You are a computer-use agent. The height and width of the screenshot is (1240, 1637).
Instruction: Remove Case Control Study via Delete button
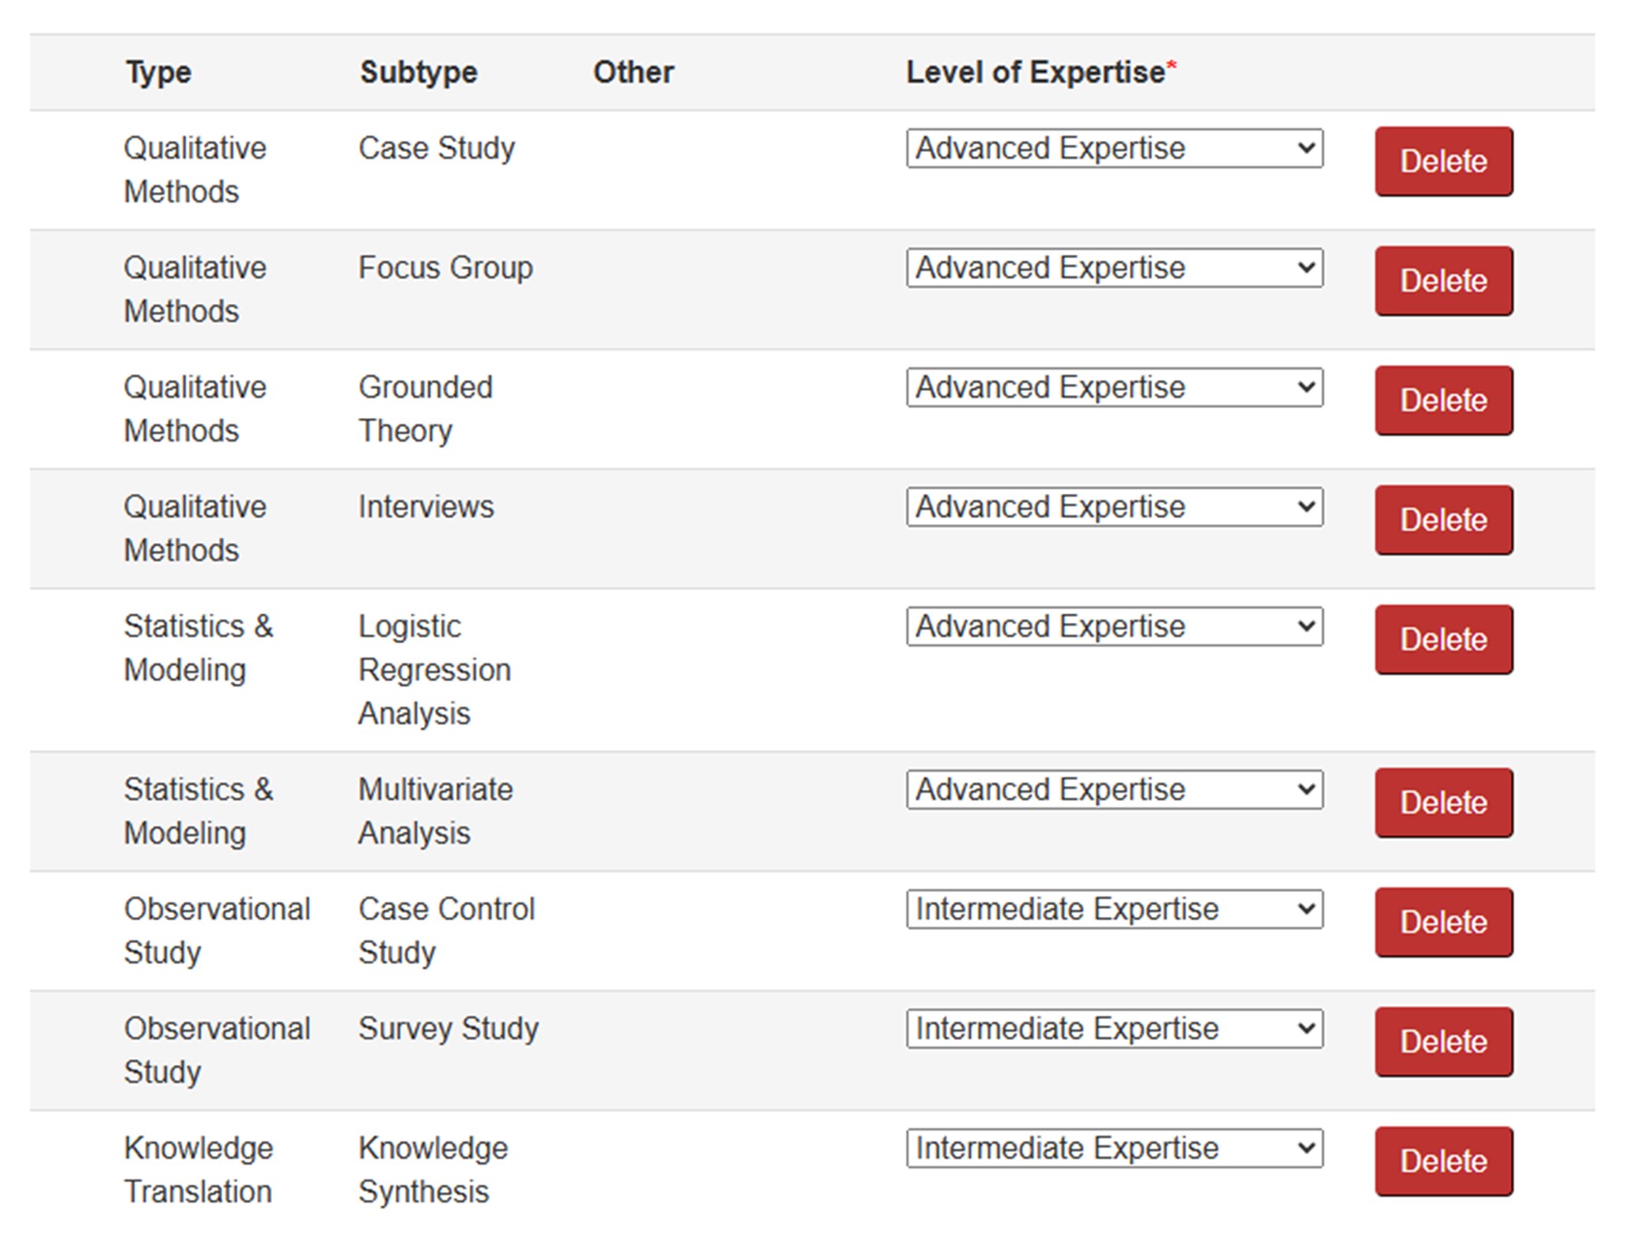pos(1443,922)
